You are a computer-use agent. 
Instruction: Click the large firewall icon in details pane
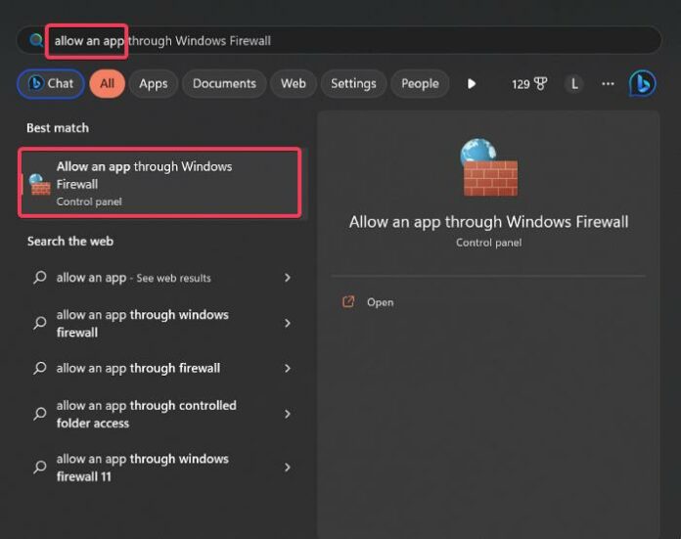click(489, 168)
